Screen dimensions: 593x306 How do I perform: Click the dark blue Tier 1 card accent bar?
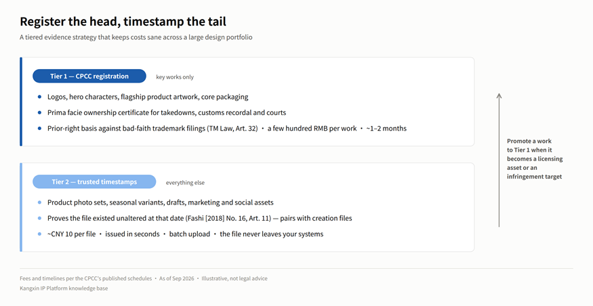[21, 102]
